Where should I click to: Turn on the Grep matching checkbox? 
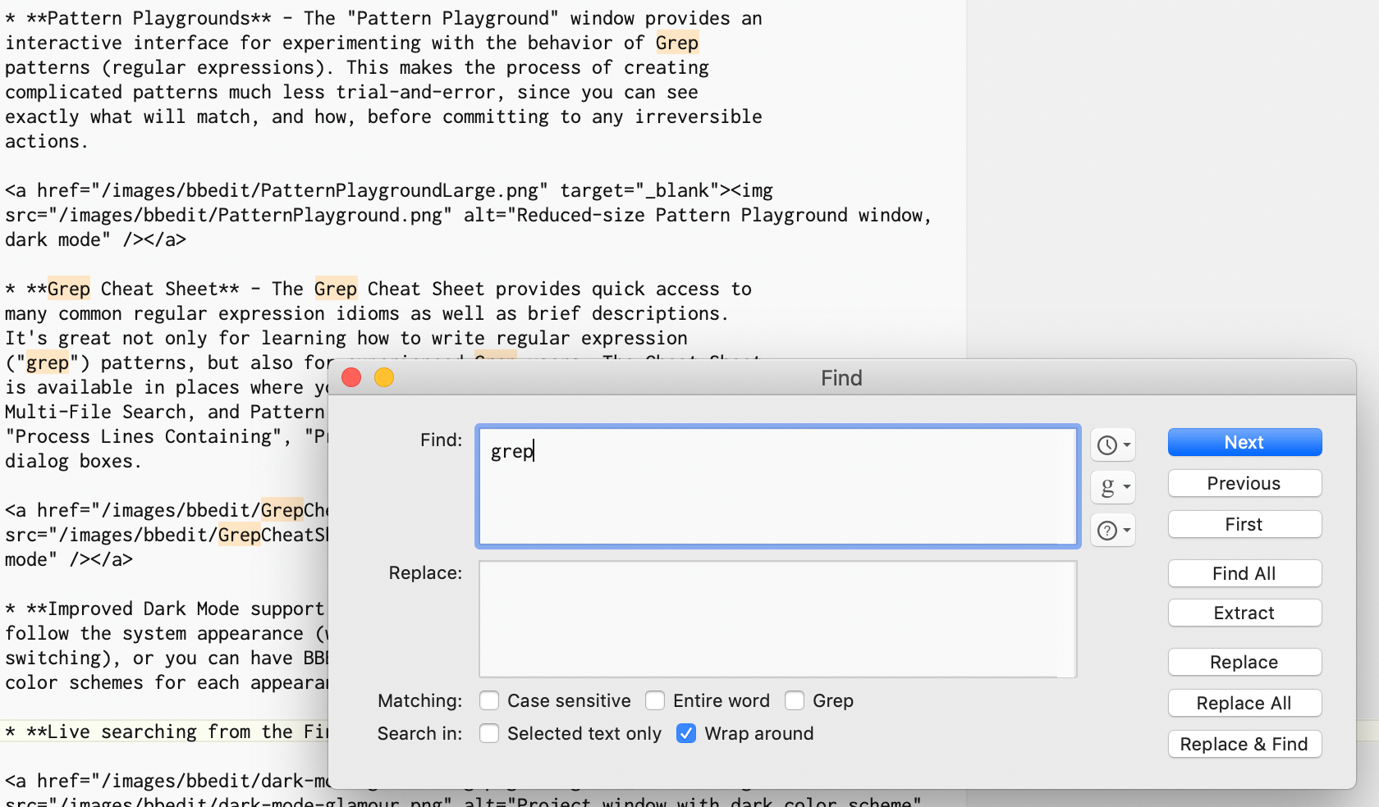click(795, 700)
